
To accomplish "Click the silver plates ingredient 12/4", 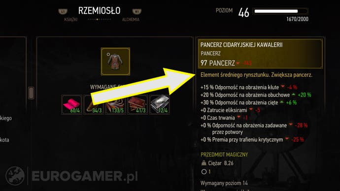I will click(x=160, y=104).
